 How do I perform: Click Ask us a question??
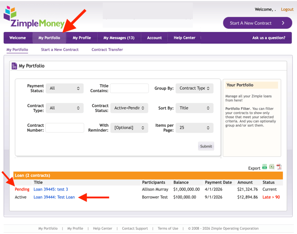pyautogui.click(x=269, y=38)
